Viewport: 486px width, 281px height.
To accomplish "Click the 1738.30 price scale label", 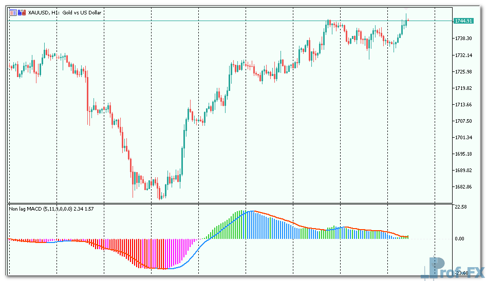I will pos(463,39).
